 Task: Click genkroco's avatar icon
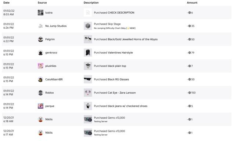point(40,53)
